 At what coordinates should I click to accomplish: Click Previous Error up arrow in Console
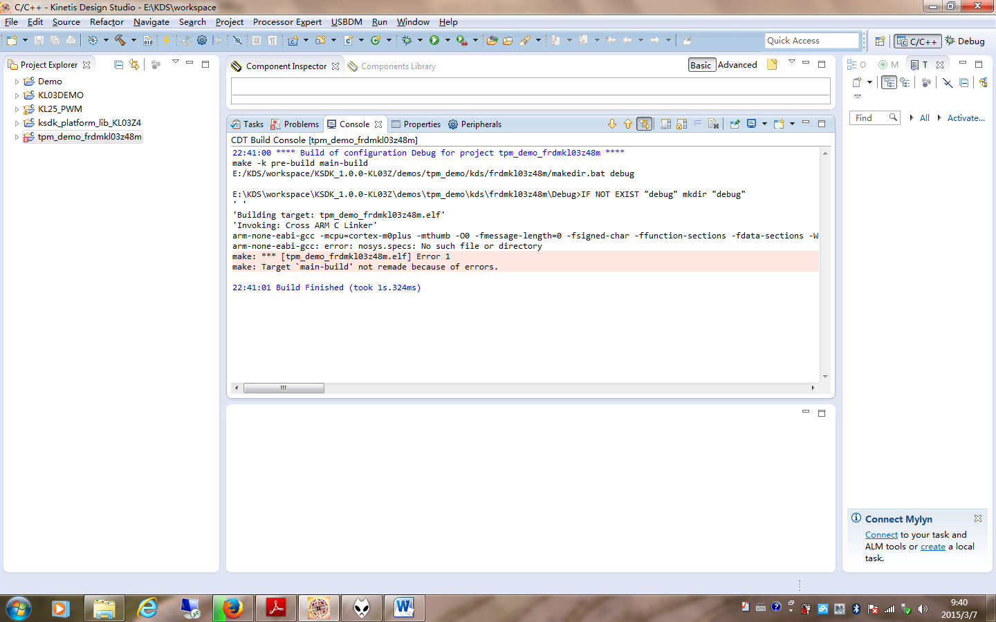(628, 124)
